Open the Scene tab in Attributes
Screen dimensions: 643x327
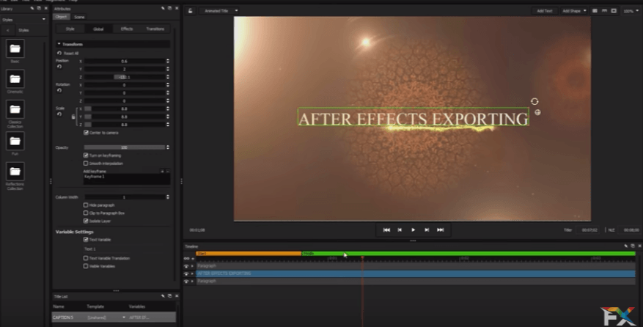click(x=79, y=16)
